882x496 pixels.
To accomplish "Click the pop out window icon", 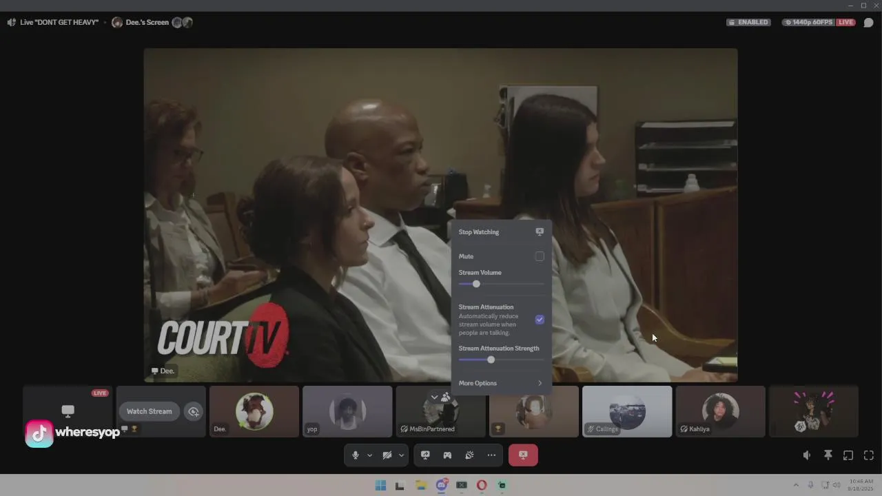I will pyautogui.click(x=848, y=455).
